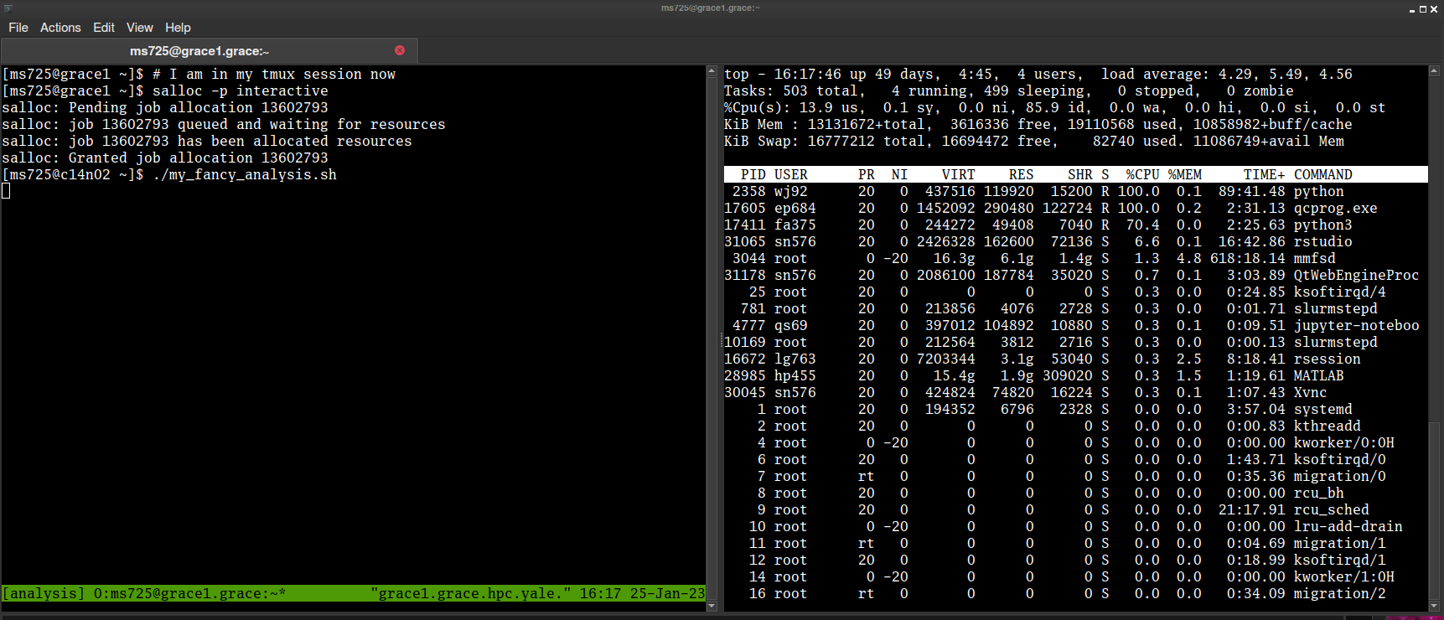Click the tmux window 0:ms725@grace1.grace entry
The height and width of the screenshot is (620, 1444).
[190, 593]
